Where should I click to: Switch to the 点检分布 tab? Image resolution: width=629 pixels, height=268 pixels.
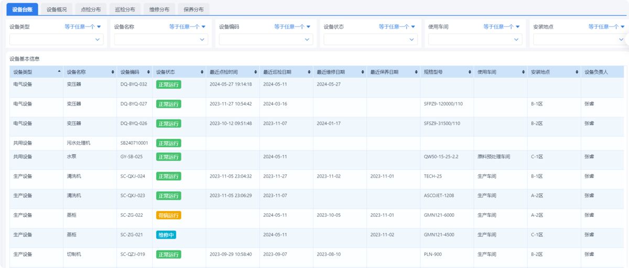[91, 9]
